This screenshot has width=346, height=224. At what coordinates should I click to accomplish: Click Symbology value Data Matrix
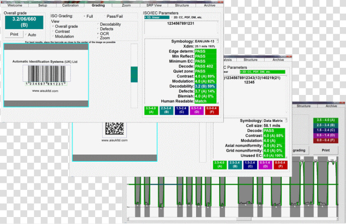[273, 121]
